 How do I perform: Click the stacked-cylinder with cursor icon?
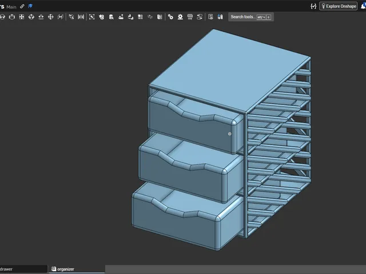pos(112,17)
